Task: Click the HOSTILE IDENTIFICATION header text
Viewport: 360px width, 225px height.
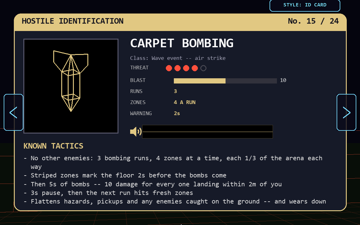Action: [73, 21]
